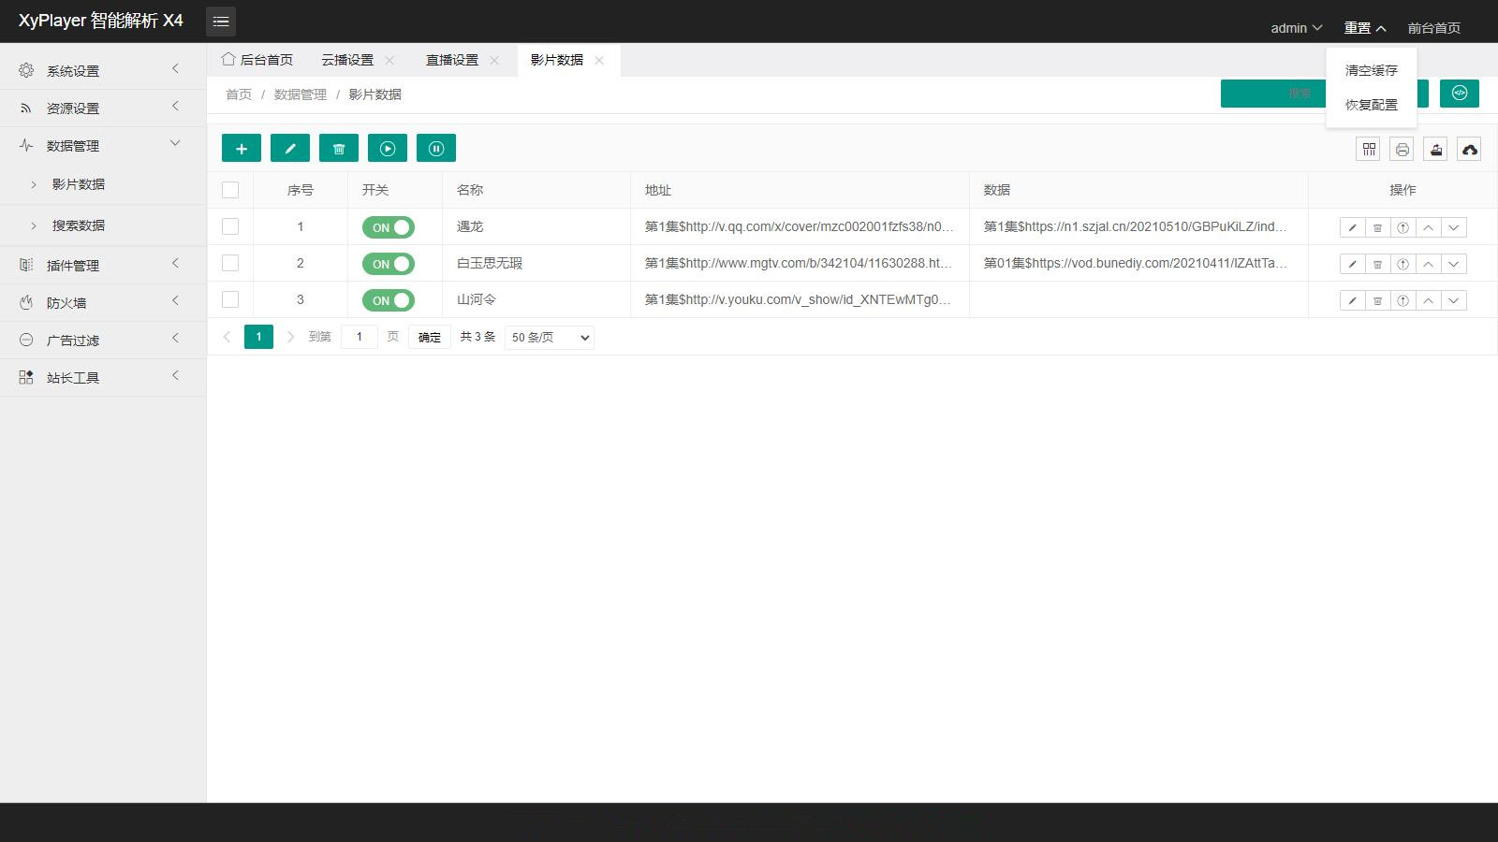
Task: Delete the 白玉思无瑕 row with trash icon
Action: click(1377, 264)
